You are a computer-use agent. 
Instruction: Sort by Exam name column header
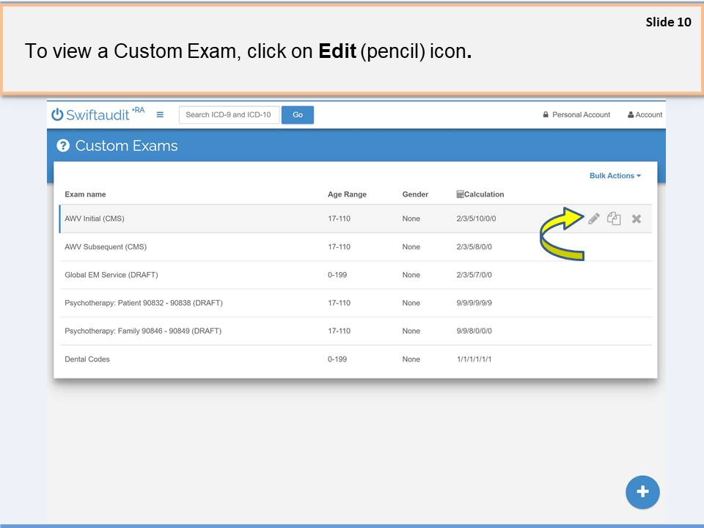tap(85, 194)
